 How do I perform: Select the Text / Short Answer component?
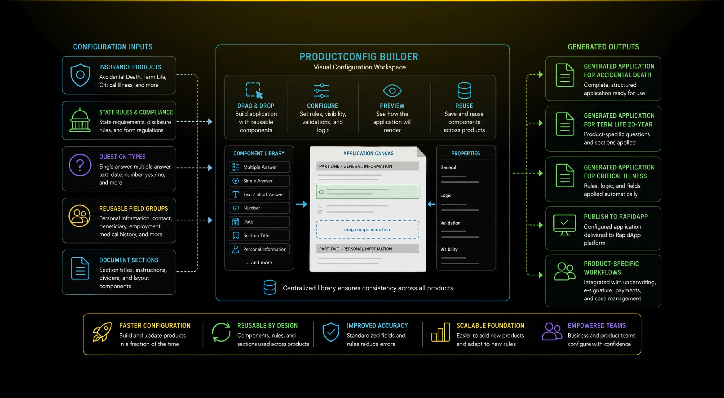pyautogui.click(x=259, y=194)
